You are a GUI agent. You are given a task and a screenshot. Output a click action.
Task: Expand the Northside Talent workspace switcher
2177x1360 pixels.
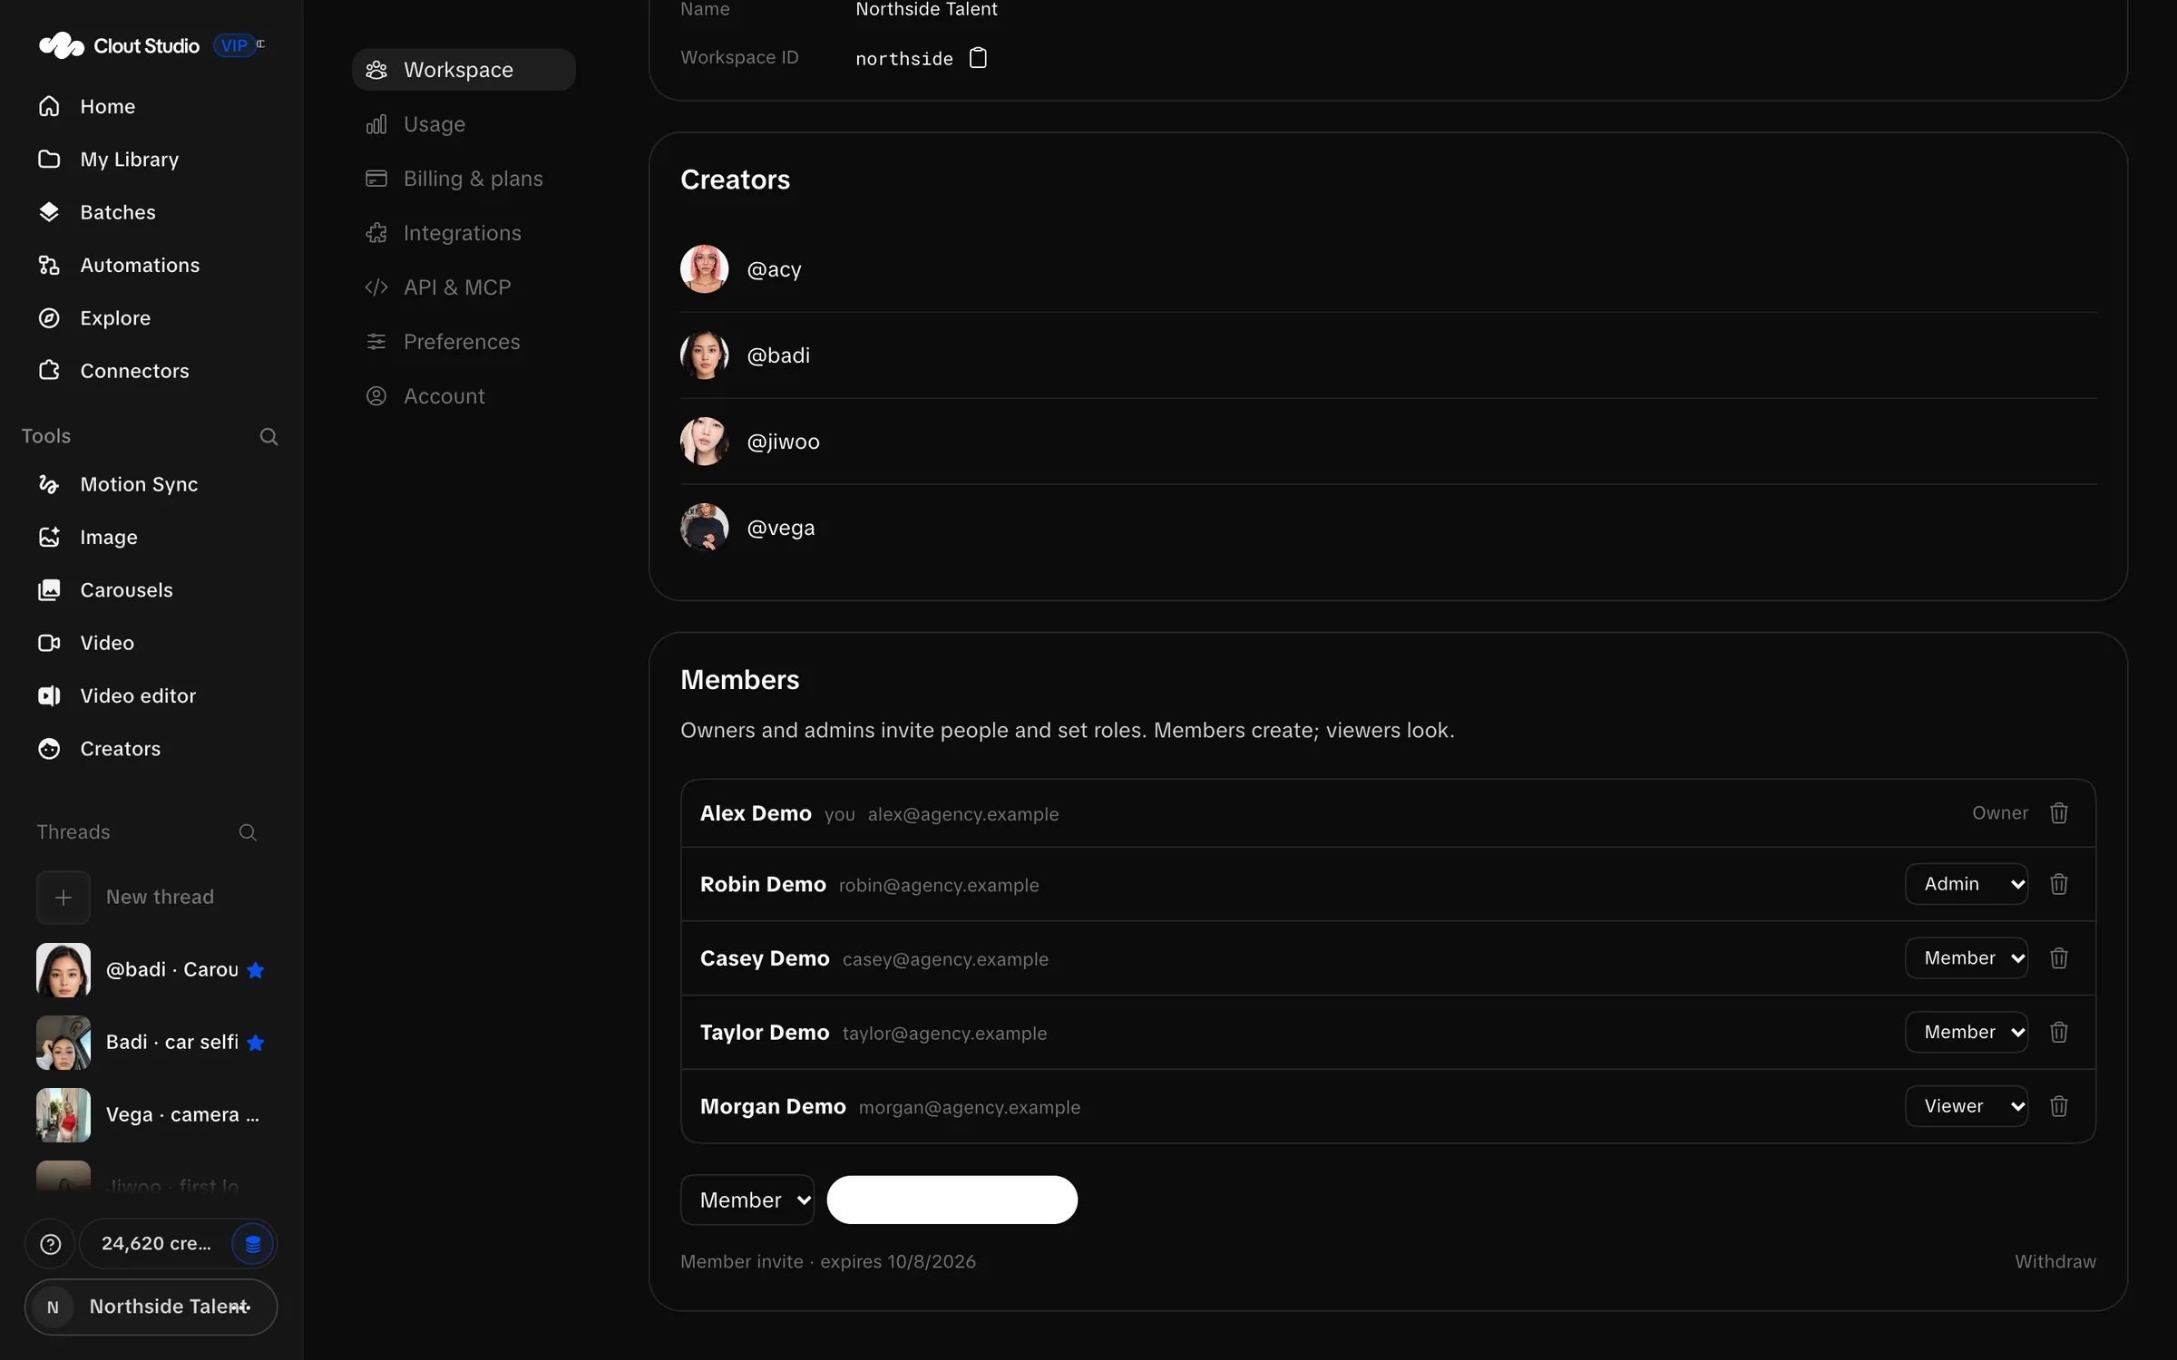(x=151, y=1307)
